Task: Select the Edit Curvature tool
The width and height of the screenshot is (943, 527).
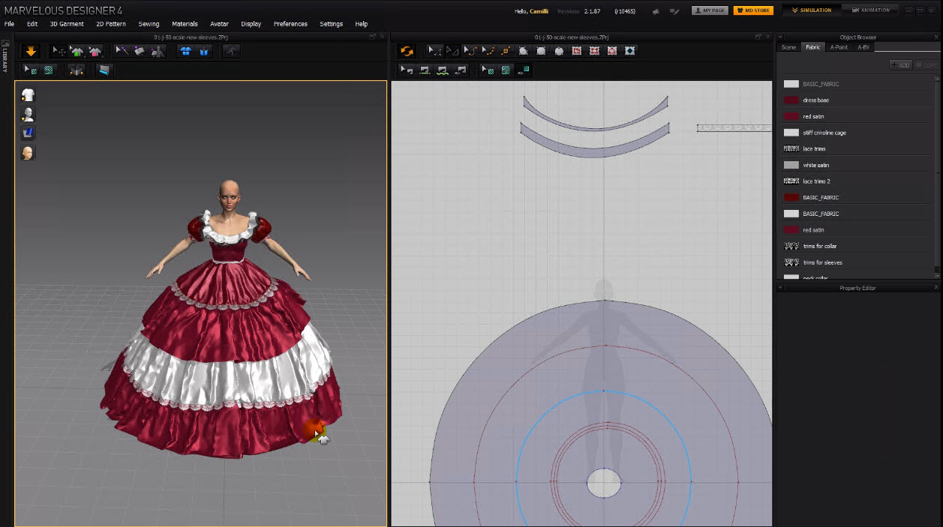Action: [x=470, y=51]
